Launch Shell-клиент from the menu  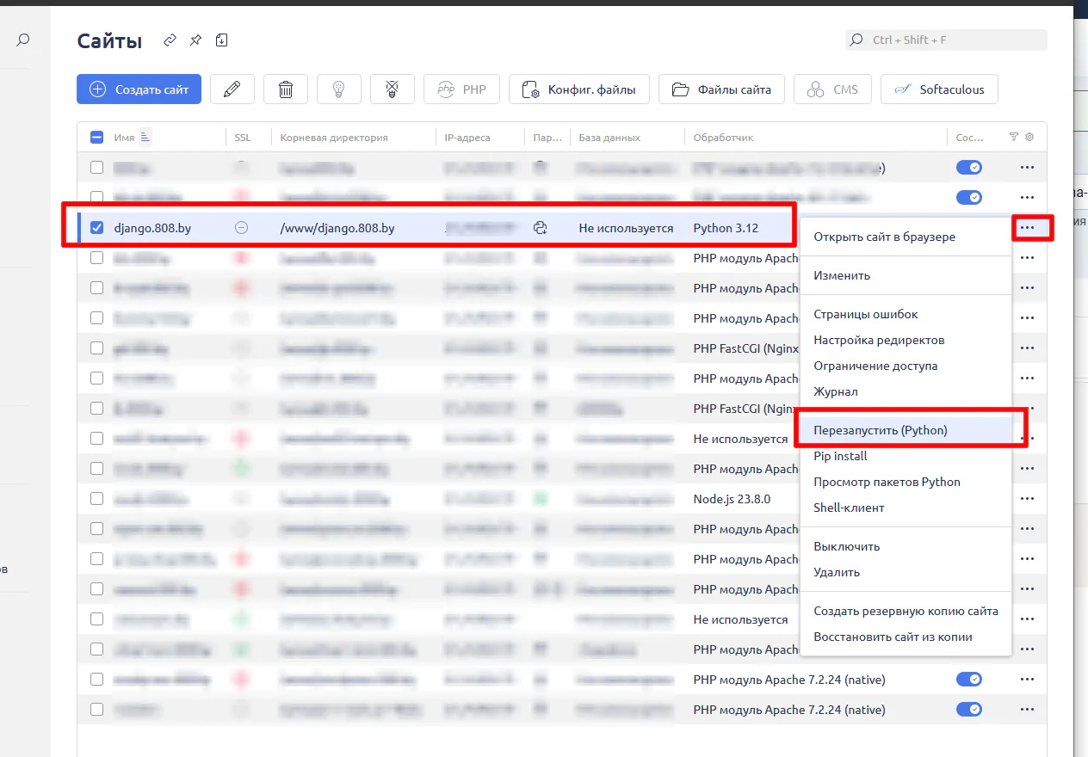tap(906, 508)
